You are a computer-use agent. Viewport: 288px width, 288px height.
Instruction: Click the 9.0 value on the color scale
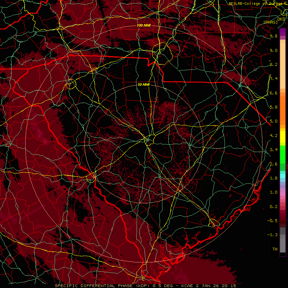pyautogui.click(x=274, y=50)
